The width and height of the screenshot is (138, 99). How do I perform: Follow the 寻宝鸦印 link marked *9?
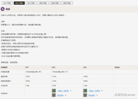click(x=92, y=95)
